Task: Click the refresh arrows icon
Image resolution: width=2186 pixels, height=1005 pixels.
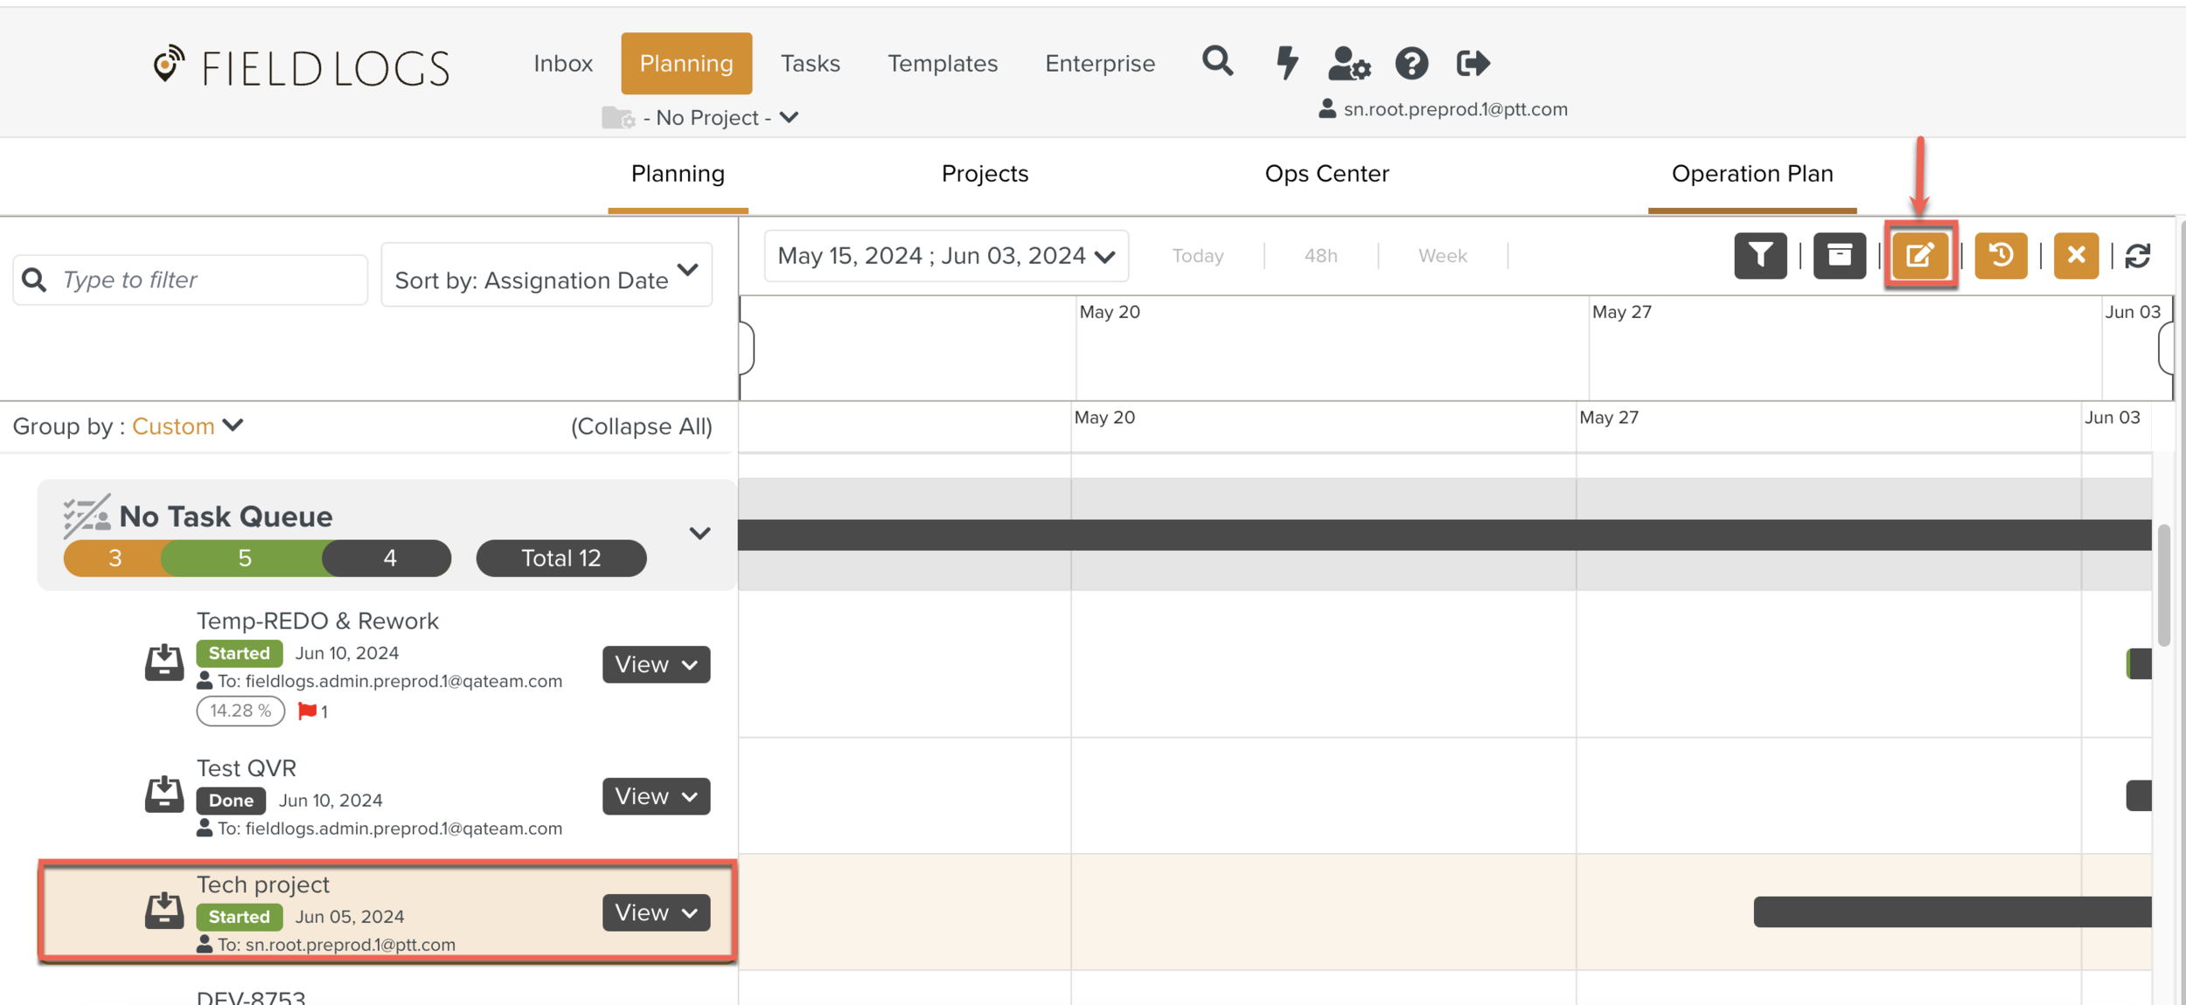Action: (2138, 255)
